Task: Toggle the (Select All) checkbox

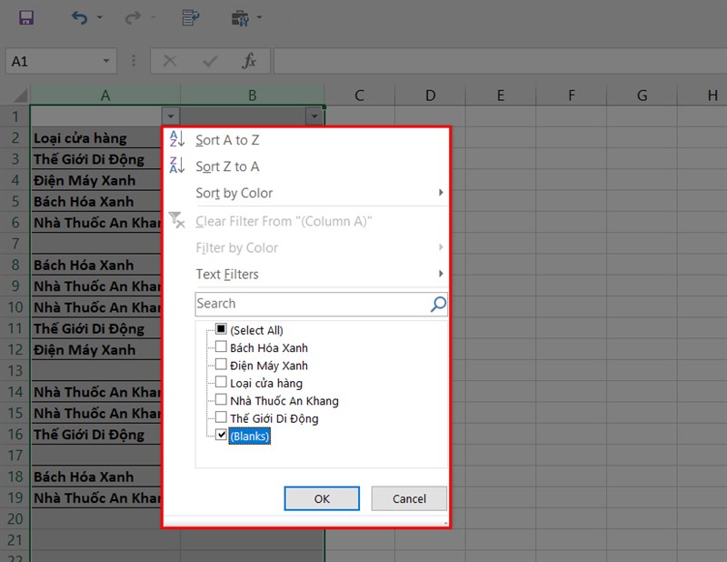Action: coord(221,330)
